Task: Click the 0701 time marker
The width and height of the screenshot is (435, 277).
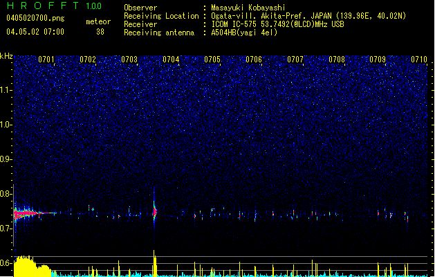Action: coord(46,60)
